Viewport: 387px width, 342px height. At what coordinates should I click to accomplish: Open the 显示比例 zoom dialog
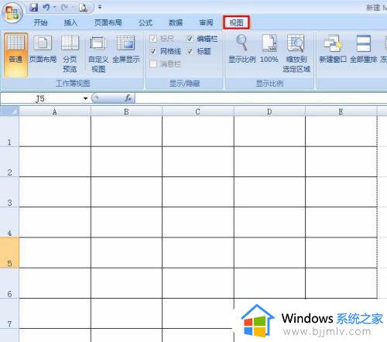click(x=242, y=49)
